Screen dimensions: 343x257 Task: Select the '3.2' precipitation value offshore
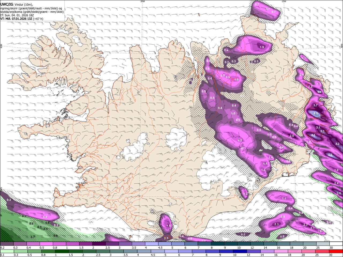tap(337, 144)
